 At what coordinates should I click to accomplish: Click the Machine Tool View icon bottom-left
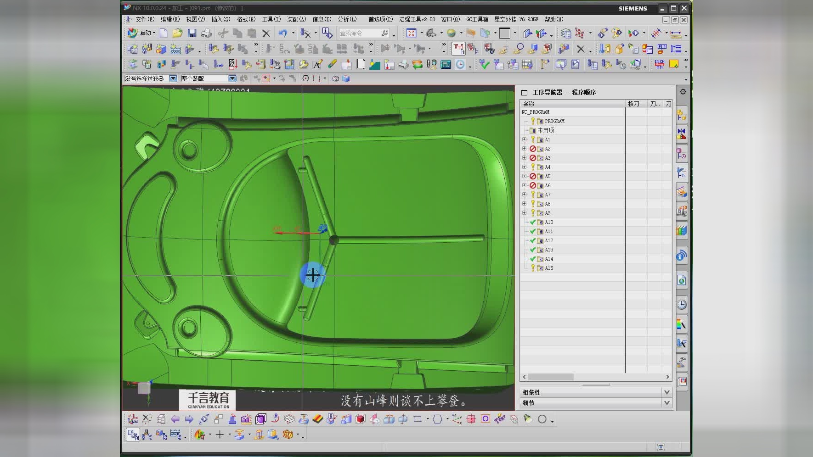point(147,434)
